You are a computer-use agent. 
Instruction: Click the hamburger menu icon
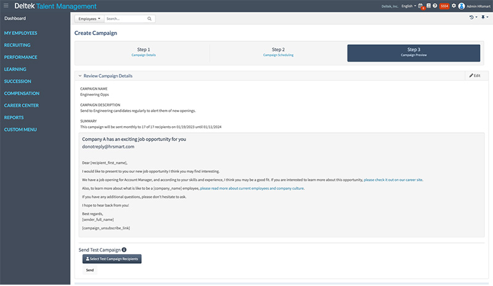point(6,6)
